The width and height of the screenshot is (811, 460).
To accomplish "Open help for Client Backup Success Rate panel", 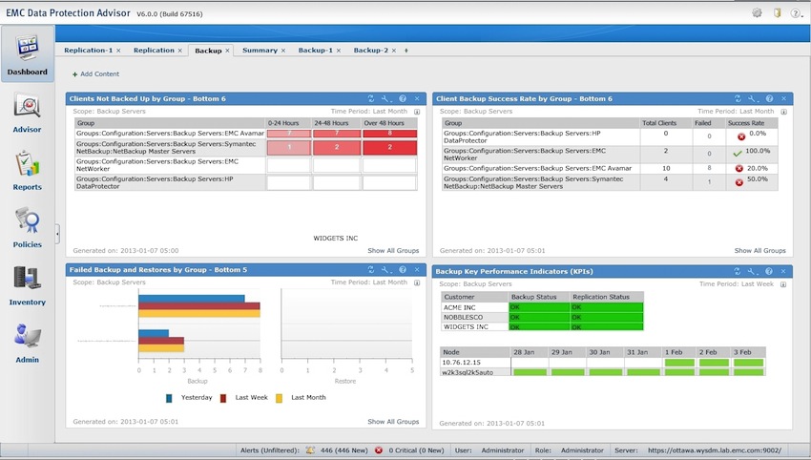I will pos(770,98).
